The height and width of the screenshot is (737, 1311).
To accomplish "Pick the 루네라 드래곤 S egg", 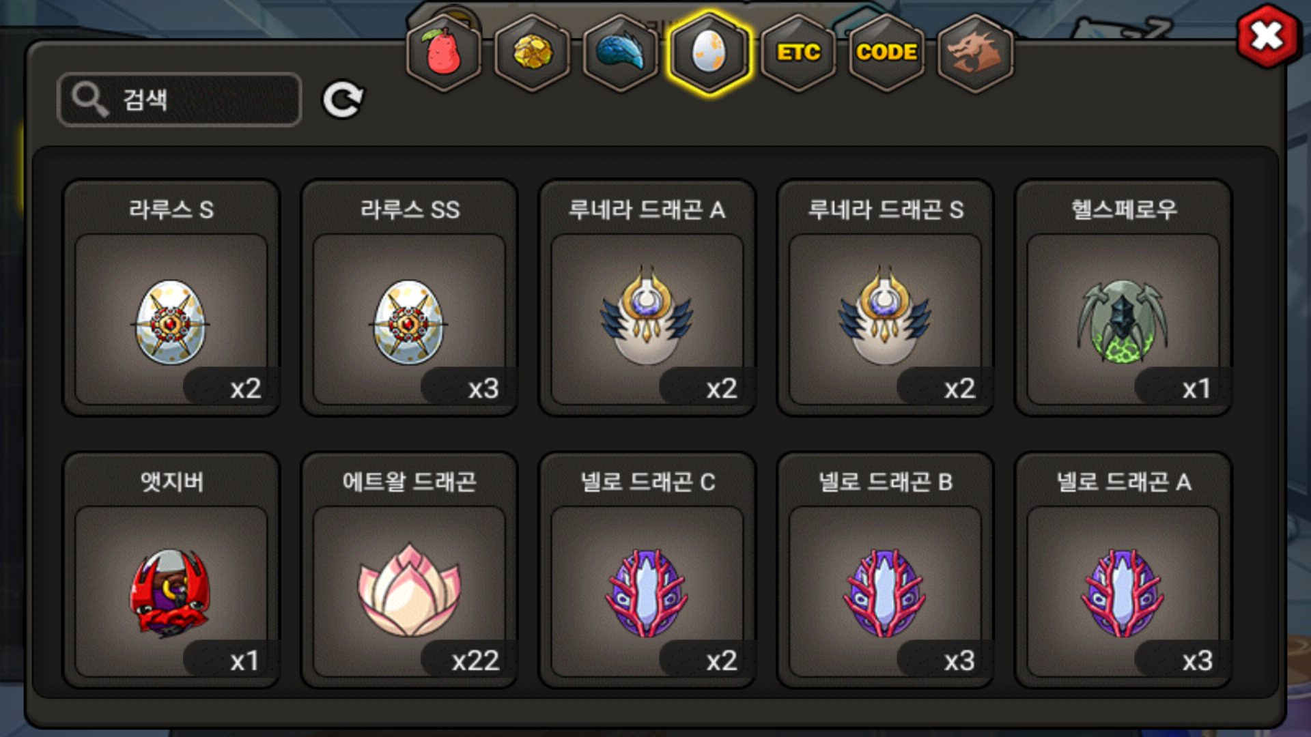I will (886, 298).
